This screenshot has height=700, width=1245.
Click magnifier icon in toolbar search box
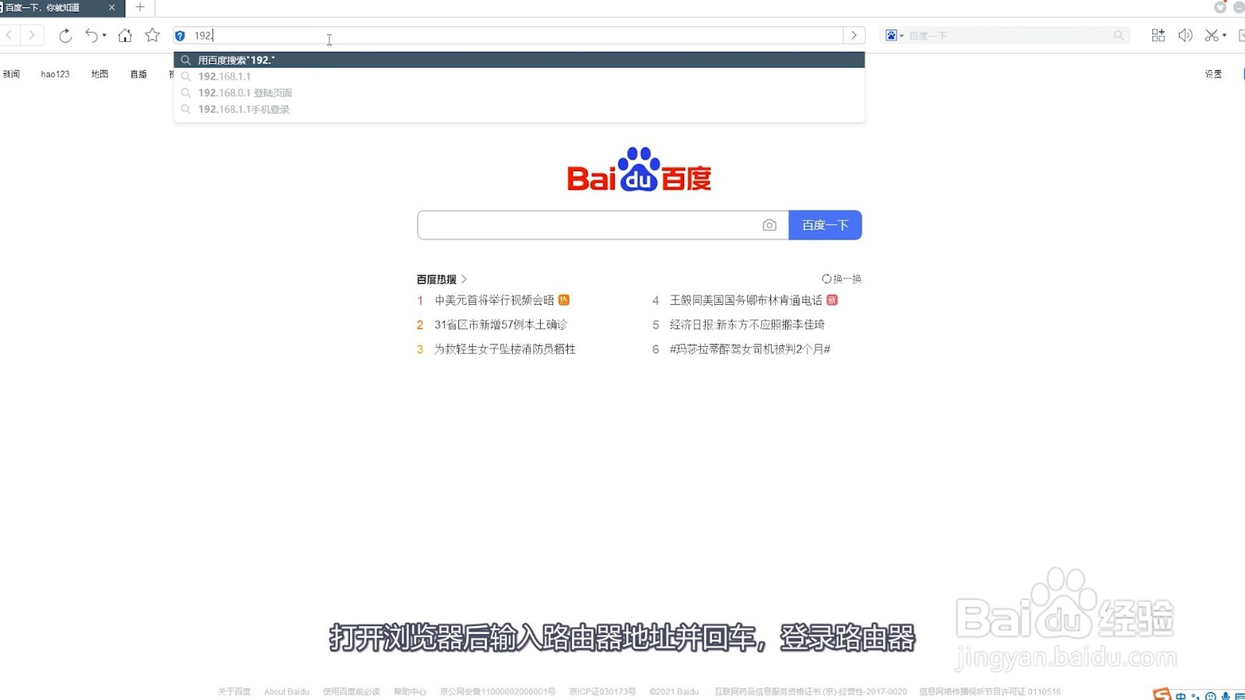1118,36
